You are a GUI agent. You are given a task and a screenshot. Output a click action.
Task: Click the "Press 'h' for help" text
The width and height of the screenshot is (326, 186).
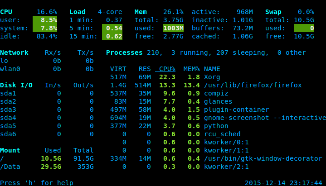pyautogui.click(x=37, y=183)
